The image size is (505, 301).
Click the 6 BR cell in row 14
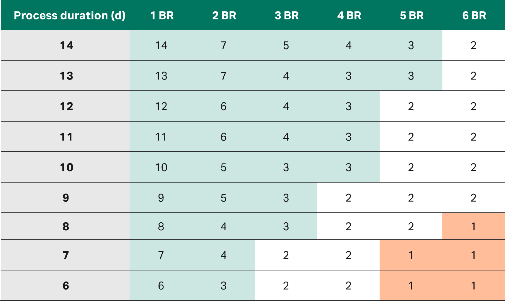[473, 45]
